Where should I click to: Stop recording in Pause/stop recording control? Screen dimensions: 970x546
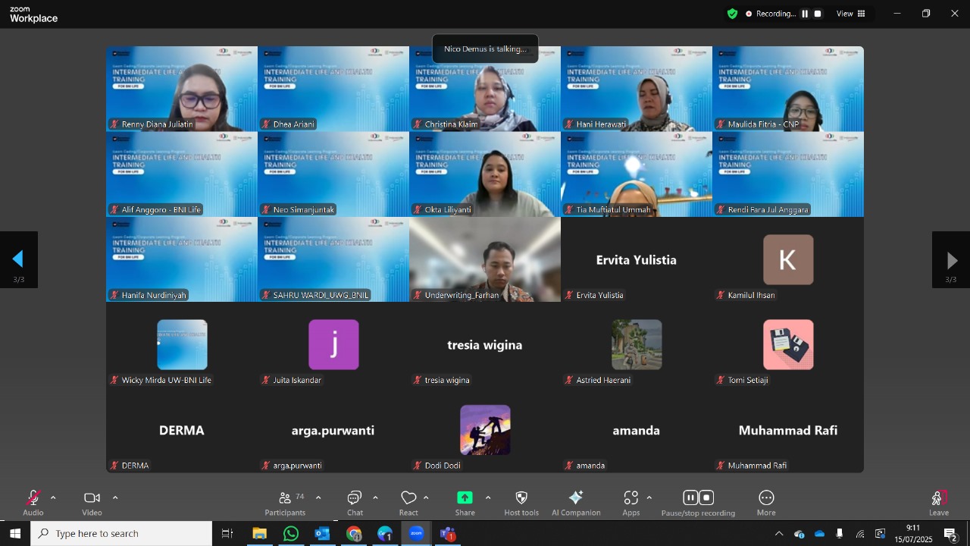point(706,497)
